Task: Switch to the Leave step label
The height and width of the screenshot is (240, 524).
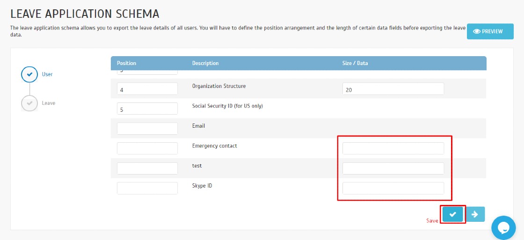Action: (x=48, y=103)
